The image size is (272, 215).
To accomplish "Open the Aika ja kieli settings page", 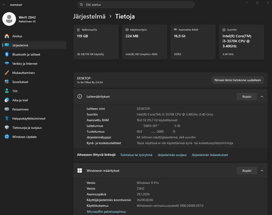I will (20, 100).
